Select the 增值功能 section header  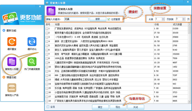click(x=11, y=77)
